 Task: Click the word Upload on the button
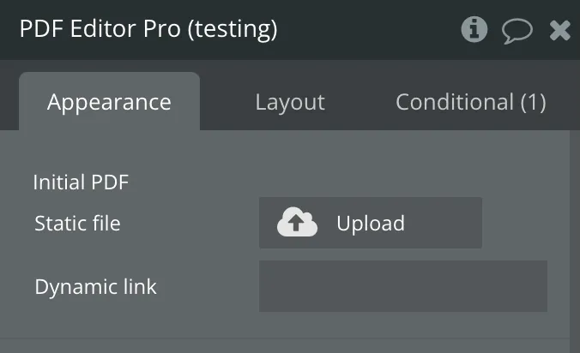click(371, 224)
